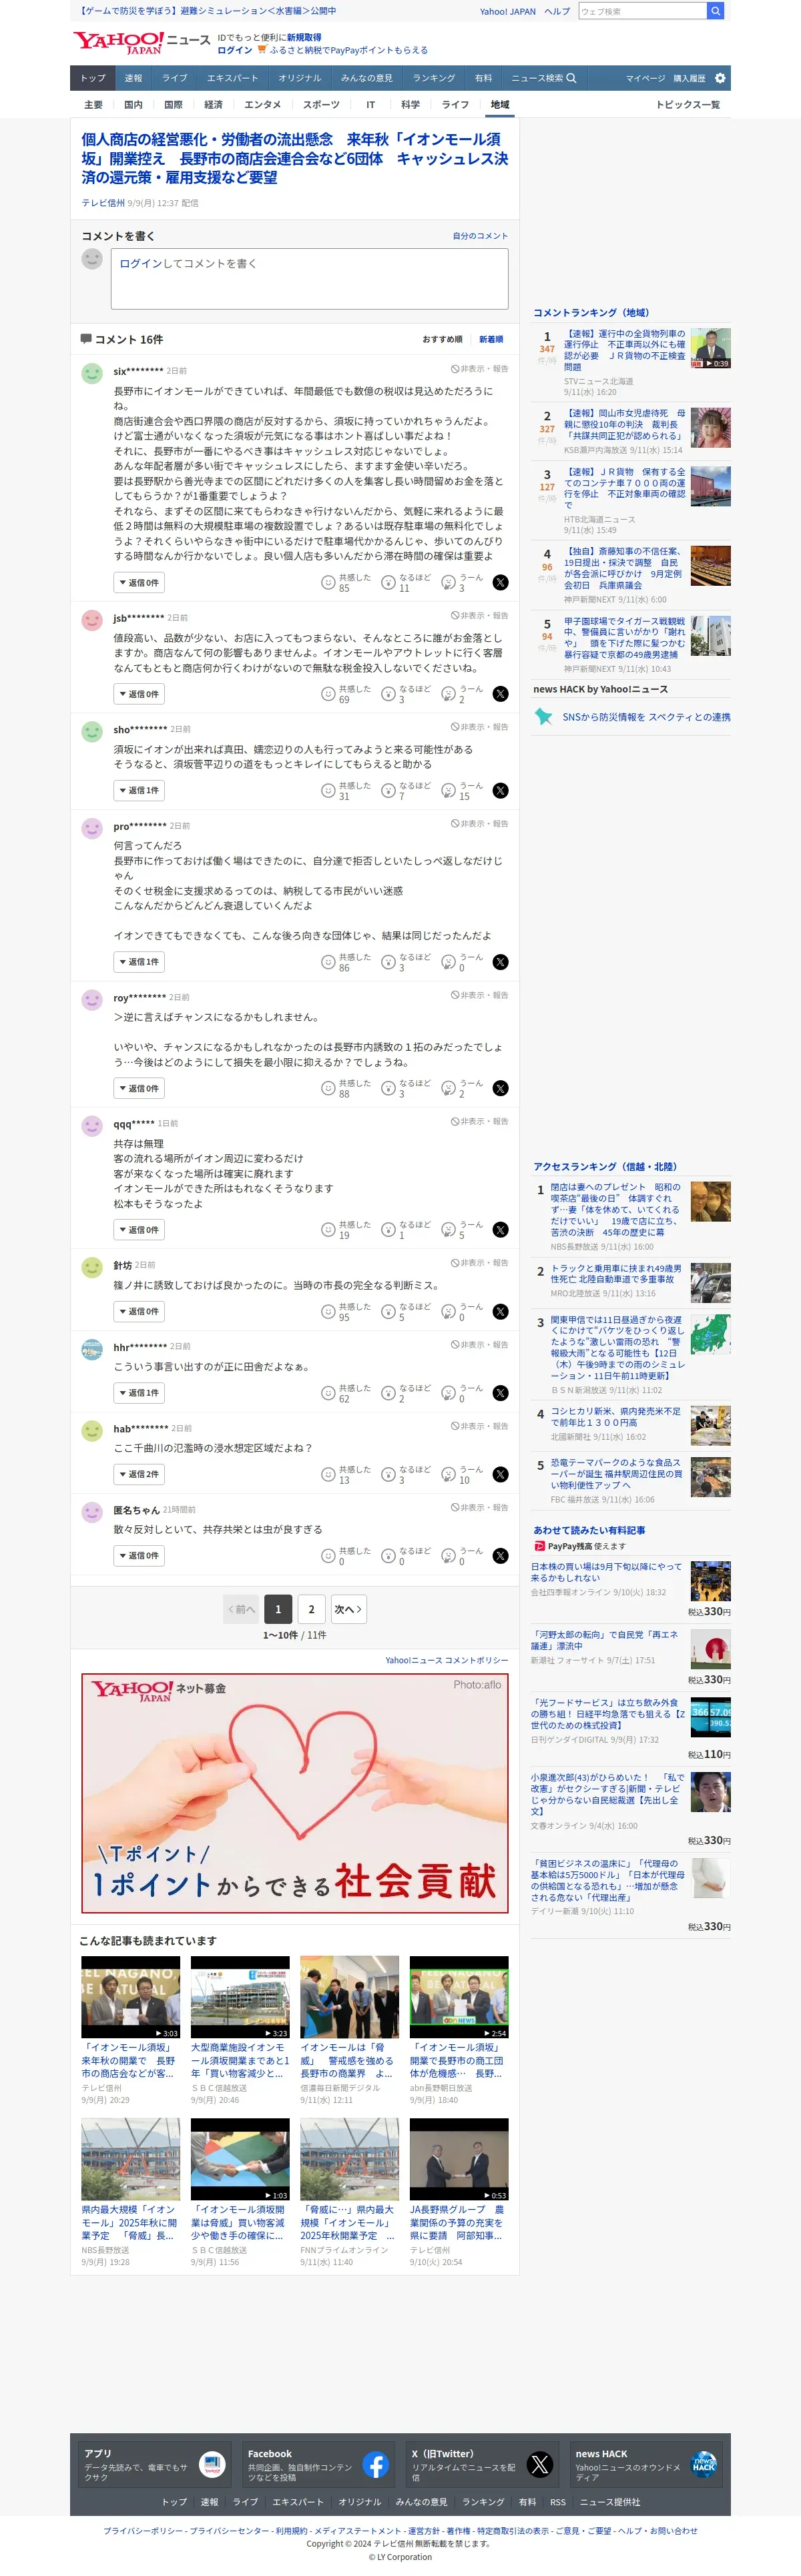
Task: Click the header search input field
Action: pyautogui.click(x=642, y=11)
